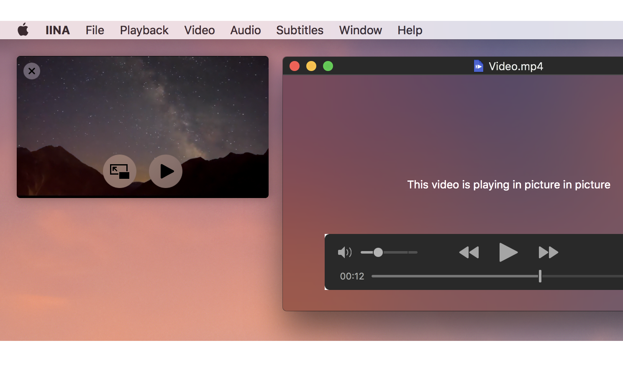This screenshot has height=376, width=623.
Task: Exit picture-in-picture mode via the PiP icon
Action: click(x=119, y=171)
